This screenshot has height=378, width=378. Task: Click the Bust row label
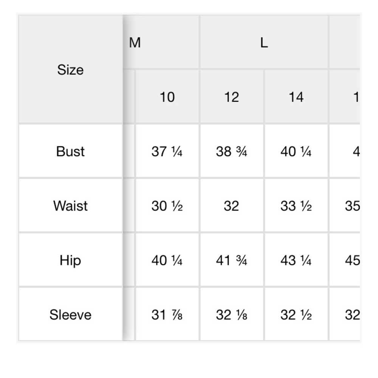click(71, 151)
